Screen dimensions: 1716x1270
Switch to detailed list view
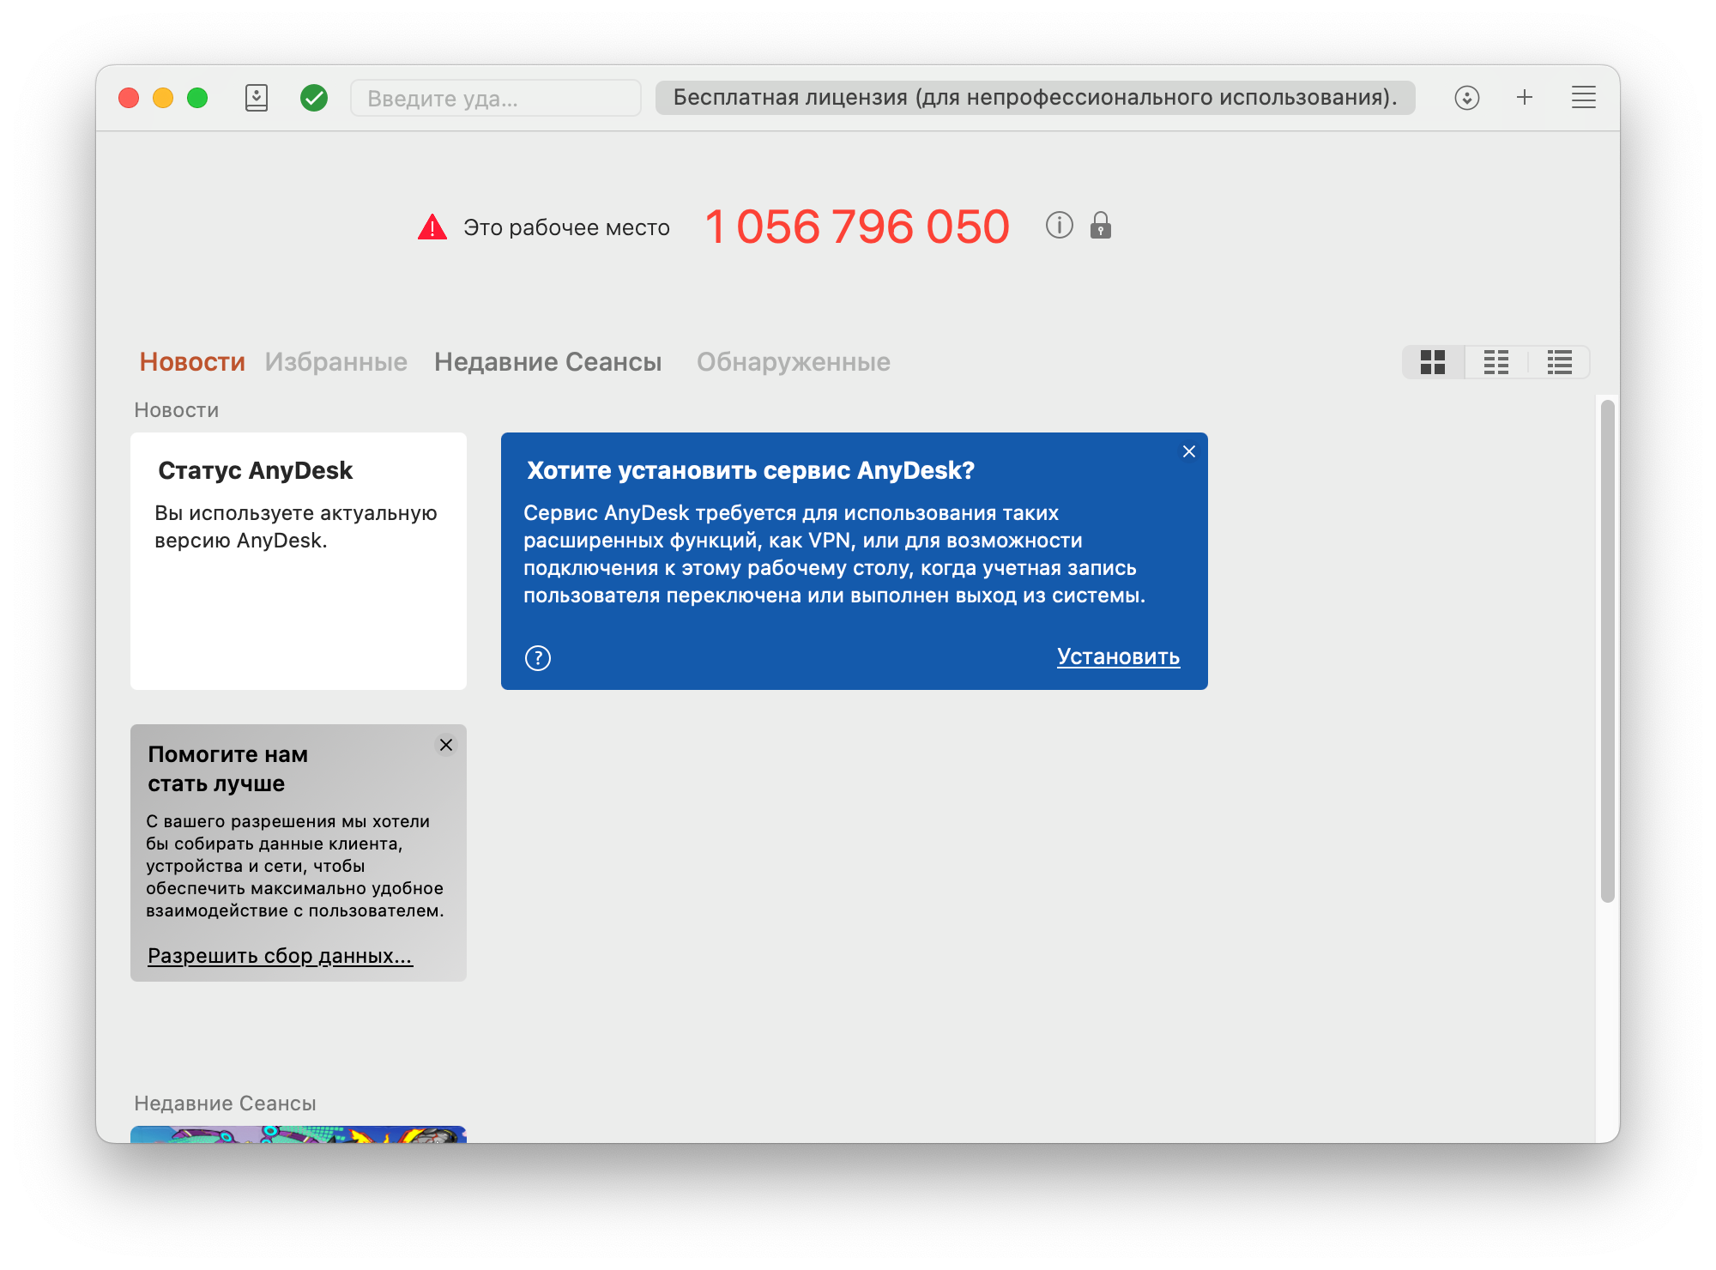[1559, 362]
